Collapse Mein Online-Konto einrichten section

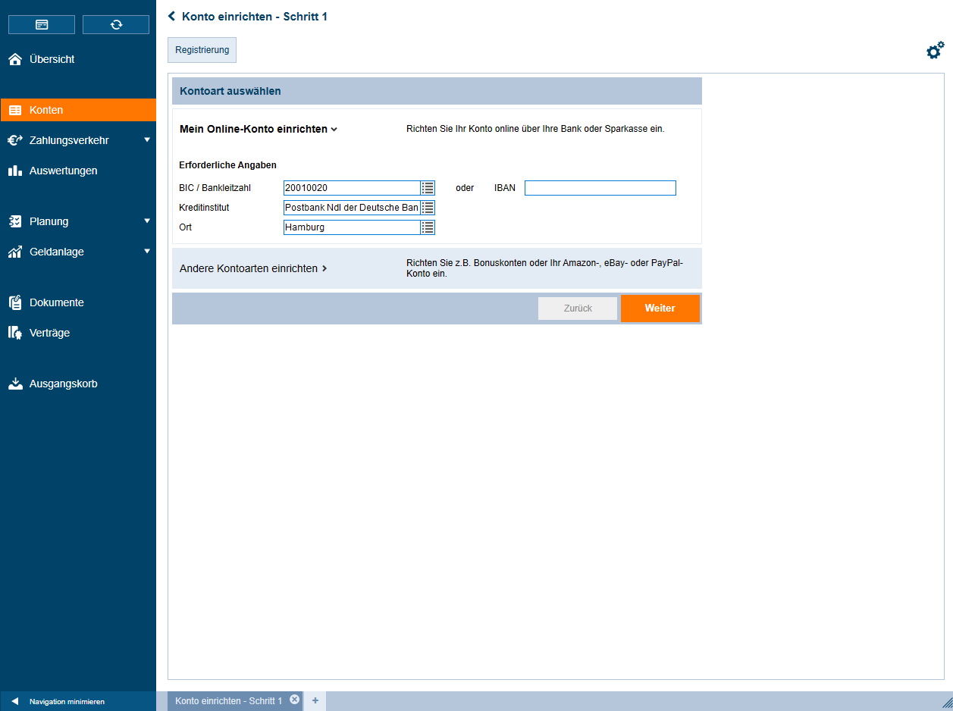(x=259, y=130)
